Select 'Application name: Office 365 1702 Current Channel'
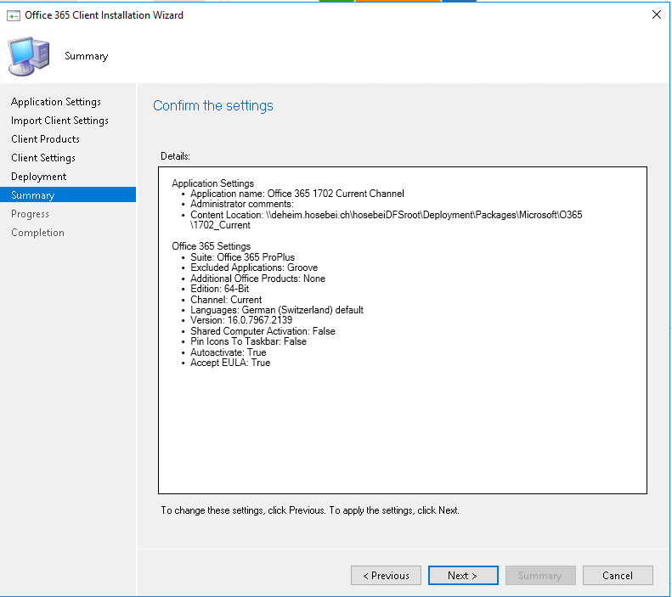This screenshot has width=672, height=597. point(297,194)
